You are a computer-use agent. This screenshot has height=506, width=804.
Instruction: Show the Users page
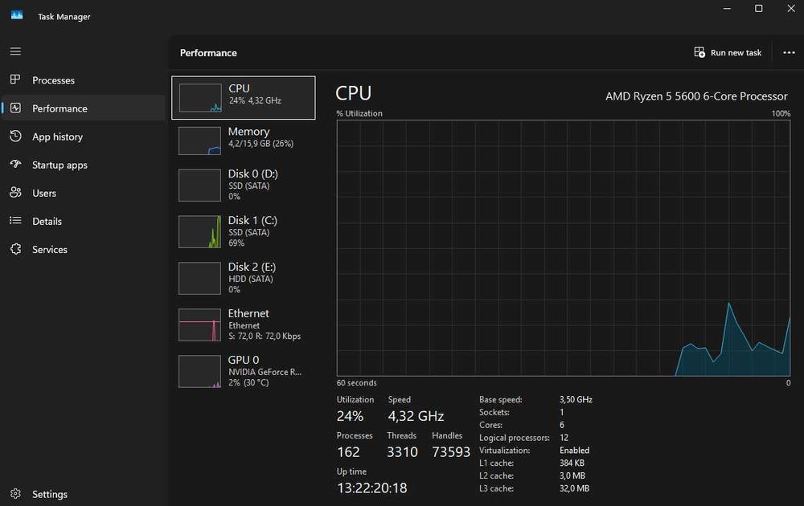83,193
